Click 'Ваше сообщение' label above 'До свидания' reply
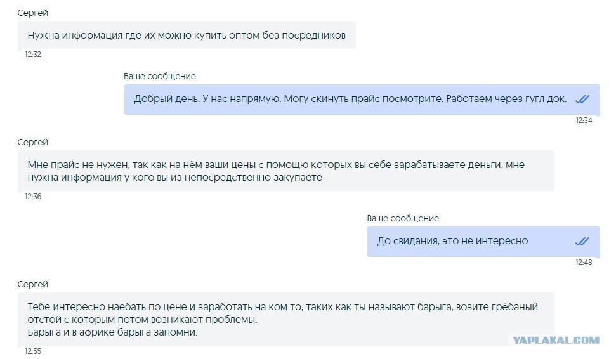This screenshot has height=359, width=616. click(403, 218)
